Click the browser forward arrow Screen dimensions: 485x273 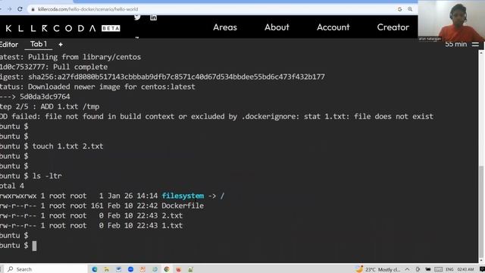pyautogui.click(x=10, y=9)
